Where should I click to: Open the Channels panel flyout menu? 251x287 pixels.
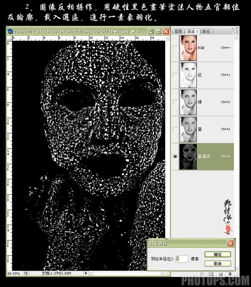236,32
